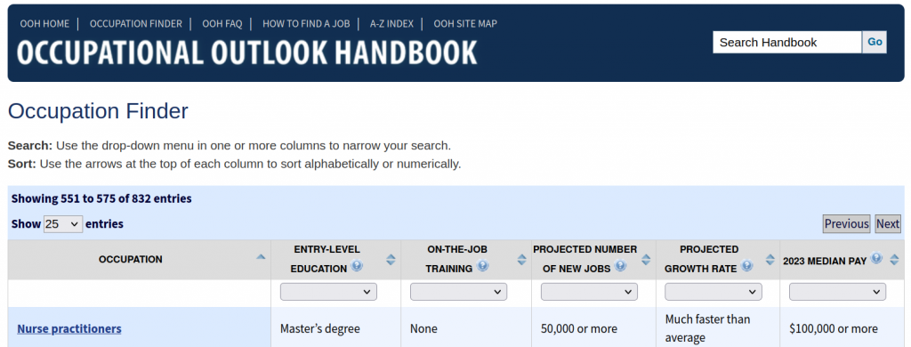Sort by Entry-Level Education arrows

click(391, 260)
